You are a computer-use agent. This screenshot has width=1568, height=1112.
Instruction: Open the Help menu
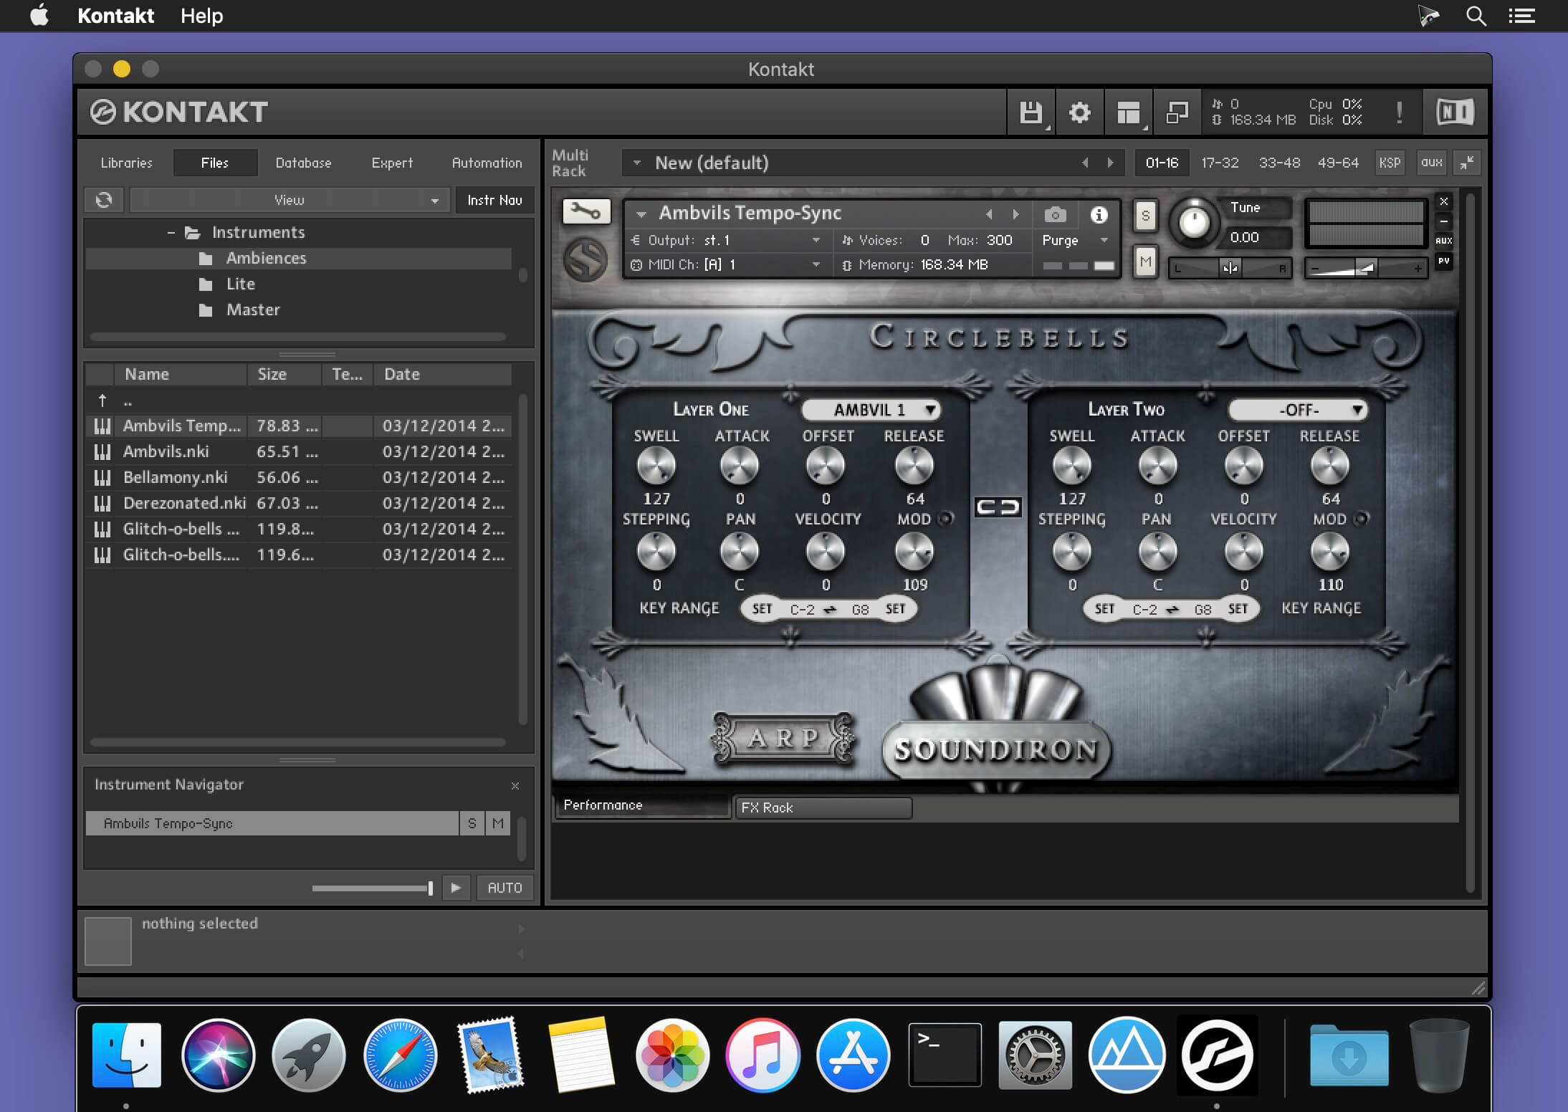click(201, 16)
